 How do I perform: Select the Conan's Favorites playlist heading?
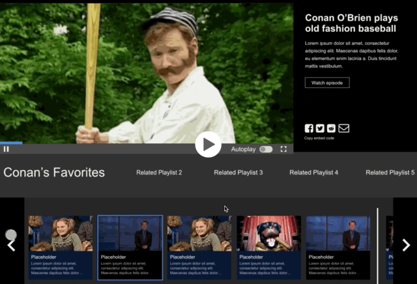click(x=54, y=173)
